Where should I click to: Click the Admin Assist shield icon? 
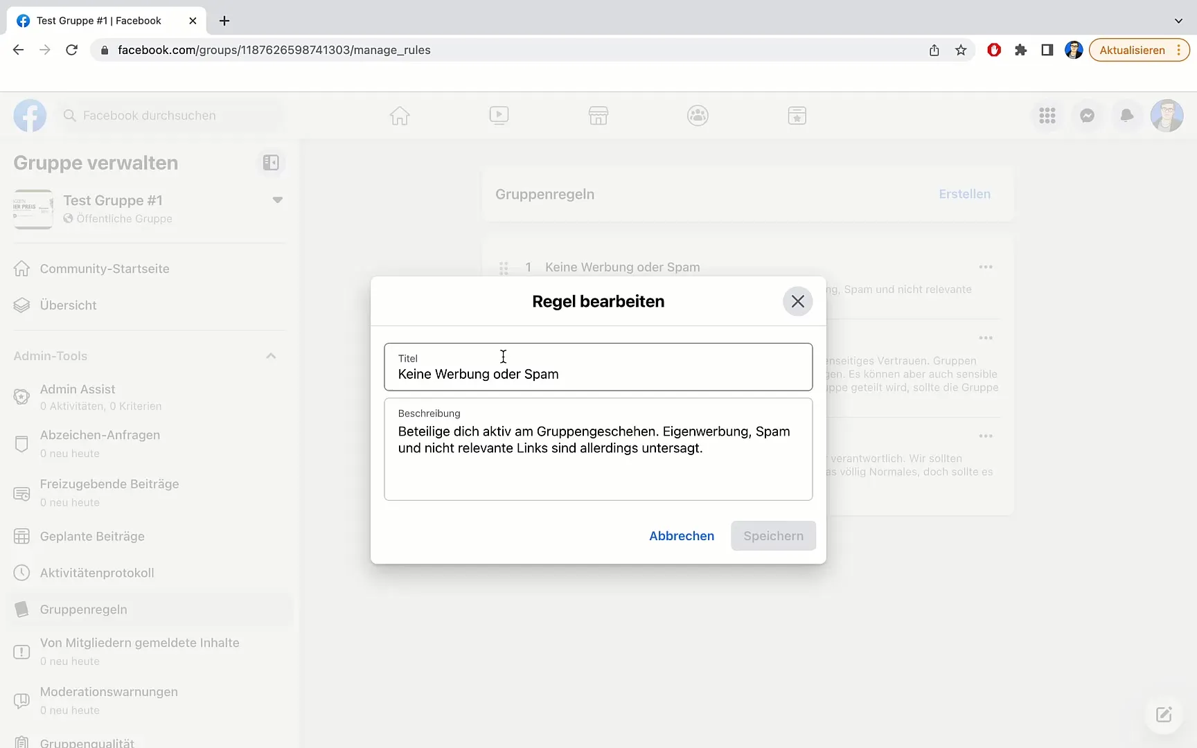tap(22, 397)
